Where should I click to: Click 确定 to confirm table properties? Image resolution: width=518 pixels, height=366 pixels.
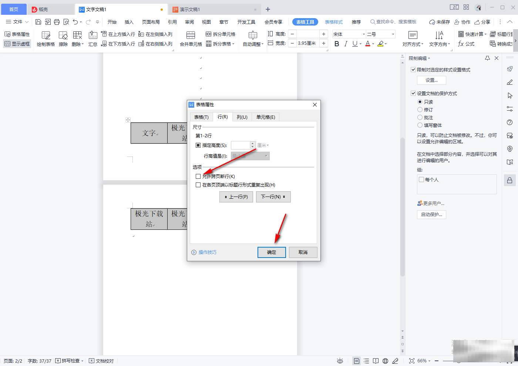coord(272,252)
